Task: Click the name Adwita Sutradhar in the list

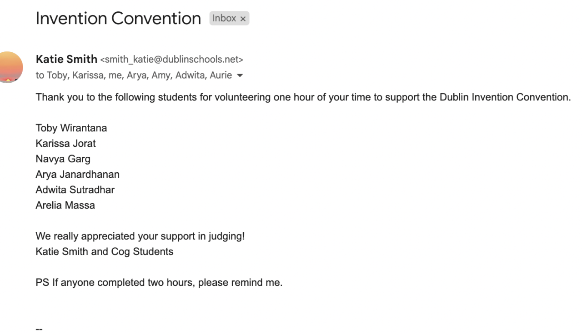Action: click(75, 190)
